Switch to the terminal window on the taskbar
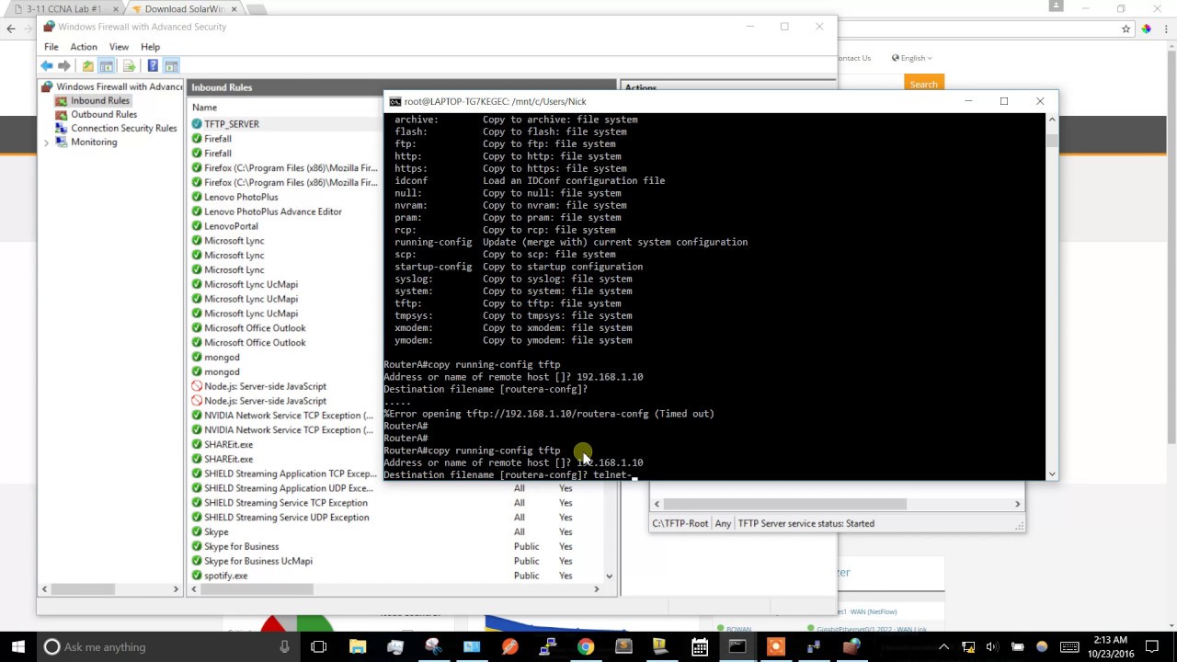Screen dimensions: 1177x662 coord(737,646)
